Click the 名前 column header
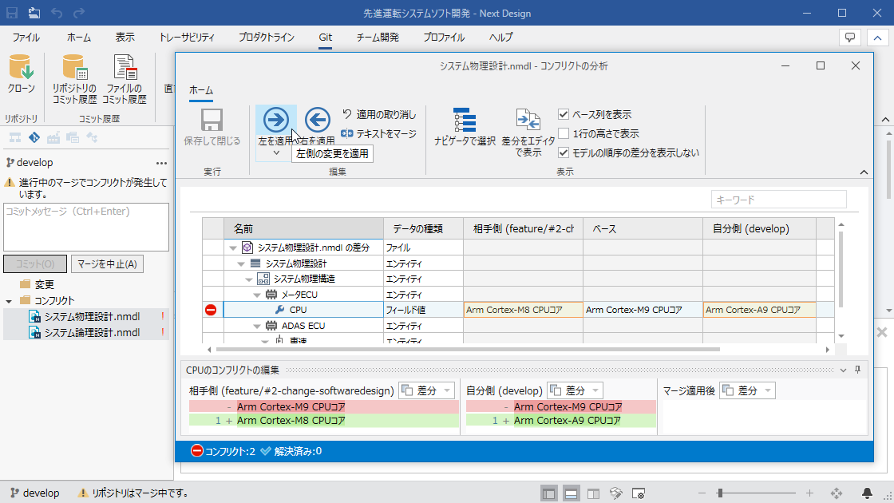The width and height of the screenshot is (894, 503). point(303,228)
